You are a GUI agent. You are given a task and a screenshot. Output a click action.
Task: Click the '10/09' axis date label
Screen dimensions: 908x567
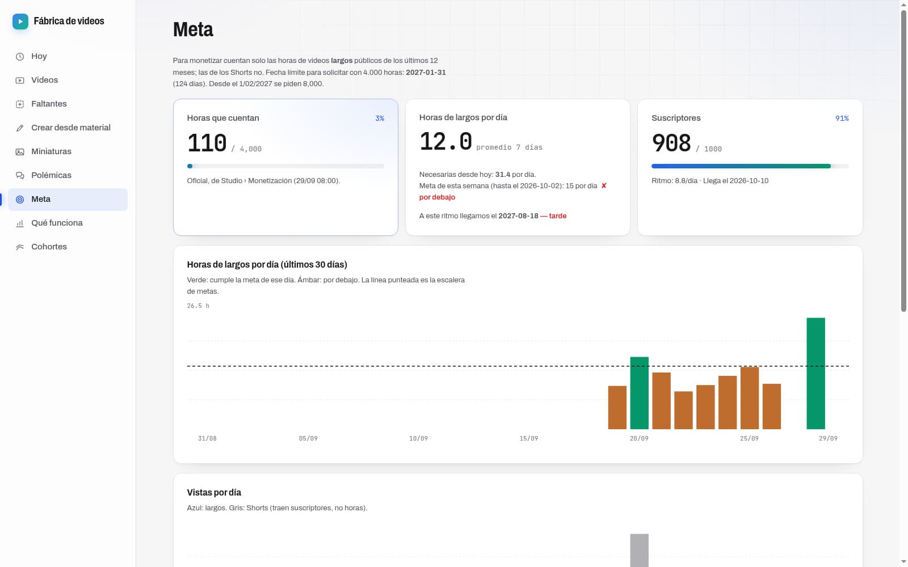pos(418,438)
